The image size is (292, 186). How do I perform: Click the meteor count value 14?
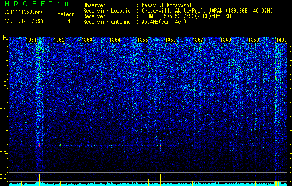tap(68, 21)
